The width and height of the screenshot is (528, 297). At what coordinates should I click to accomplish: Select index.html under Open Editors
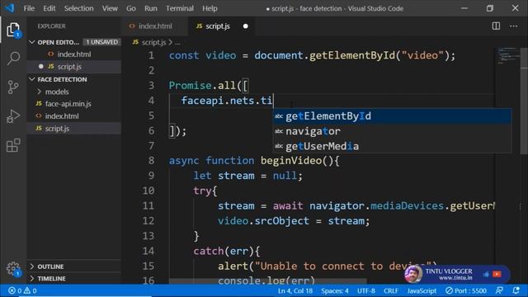(74, 54)
